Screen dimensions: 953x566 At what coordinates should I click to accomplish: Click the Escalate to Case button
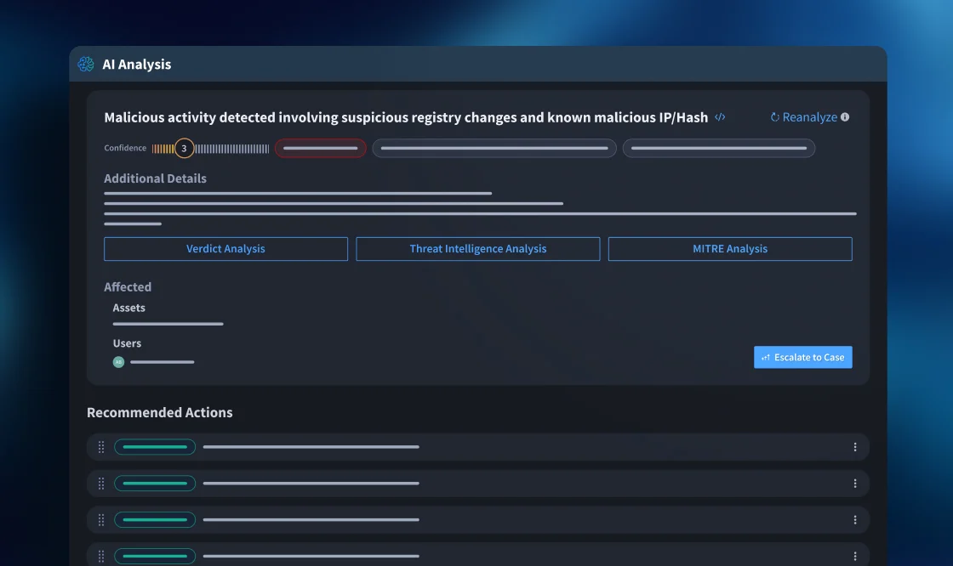(802, 357)
